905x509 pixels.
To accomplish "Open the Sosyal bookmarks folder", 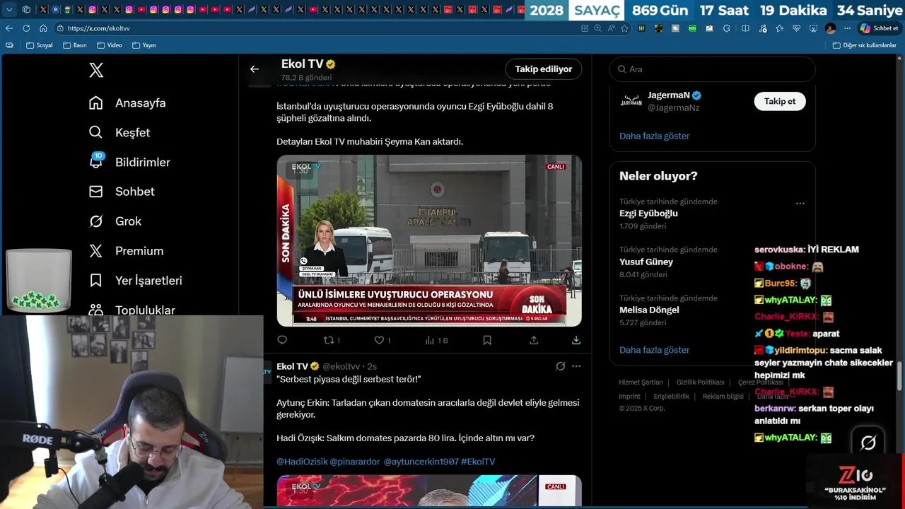I will click(x=40, y=45).
